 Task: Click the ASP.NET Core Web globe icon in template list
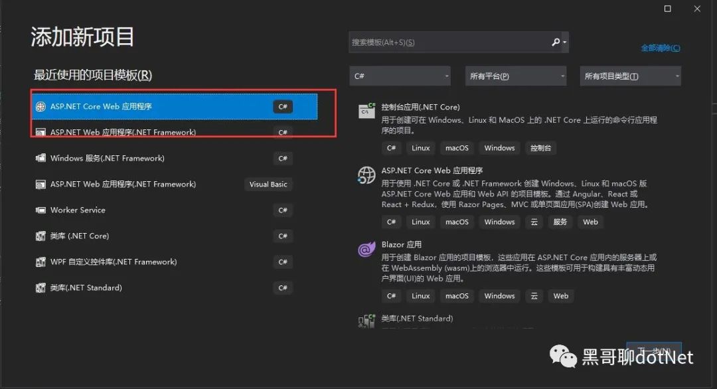[366, 175]
